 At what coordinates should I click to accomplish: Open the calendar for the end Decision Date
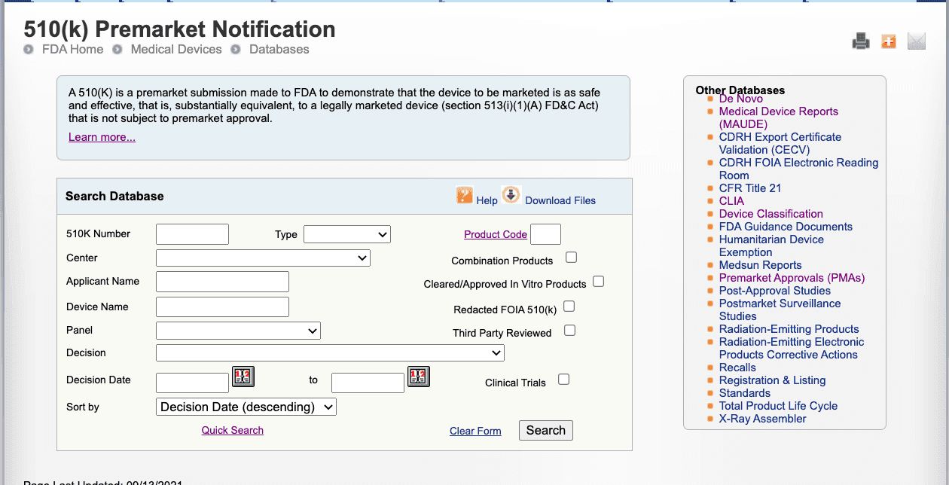419,376
